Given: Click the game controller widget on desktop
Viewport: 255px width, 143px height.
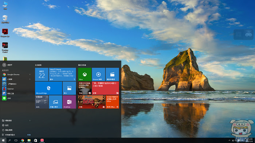Looking at the screenshot, I should (x=248, y=35).
